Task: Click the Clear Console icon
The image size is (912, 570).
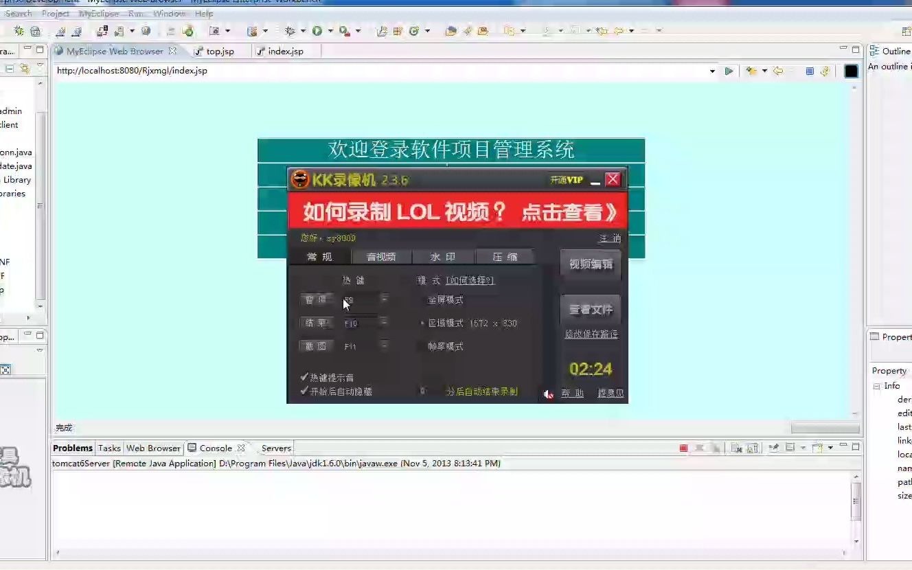Action: click(x=736, y=448)
